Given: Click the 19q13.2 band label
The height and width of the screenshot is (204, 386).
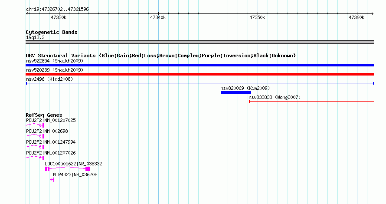Looking at the screenshot, I should tap(35, 37).
